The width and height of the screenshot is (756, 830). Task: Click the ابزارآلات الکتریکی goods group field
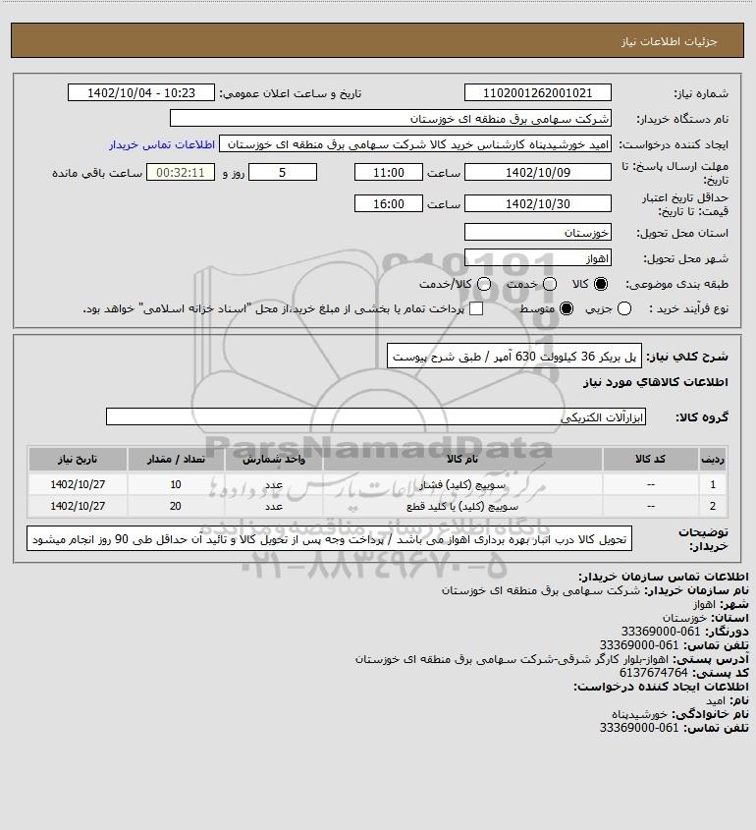click(376, 417)
